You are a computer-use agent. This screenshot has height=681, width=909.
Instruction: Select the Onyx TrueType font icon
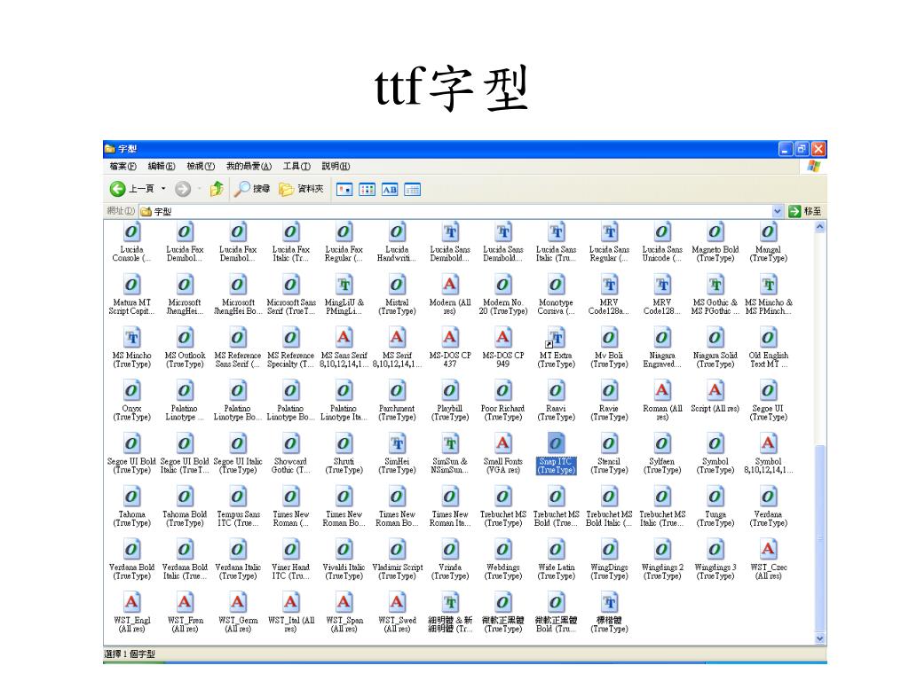tap(131, 391)
